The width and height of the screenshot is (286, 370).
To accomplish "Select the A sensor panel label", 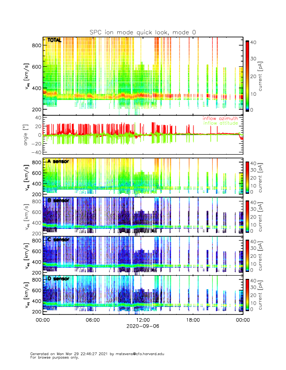I will [x=58, y=161].
